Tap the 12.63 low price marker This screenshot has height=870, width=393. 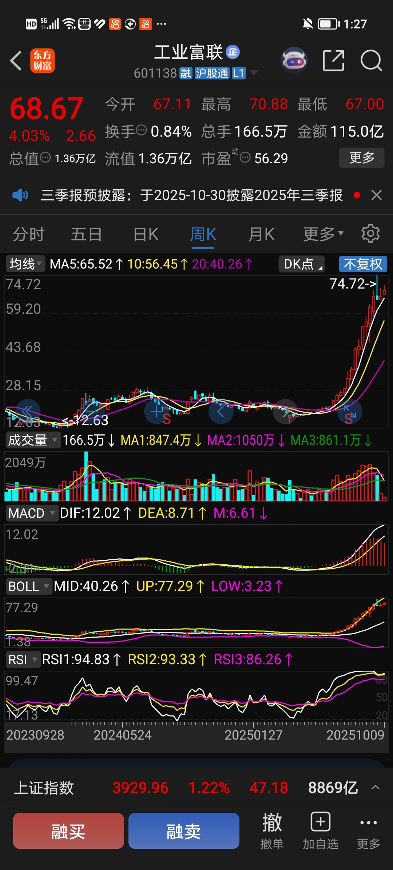pyautogui.click(x=85, y=420)
